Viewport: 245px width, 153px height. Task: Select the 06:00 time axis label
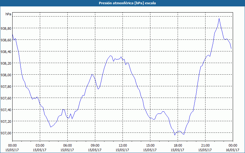(x=67, y=145)
